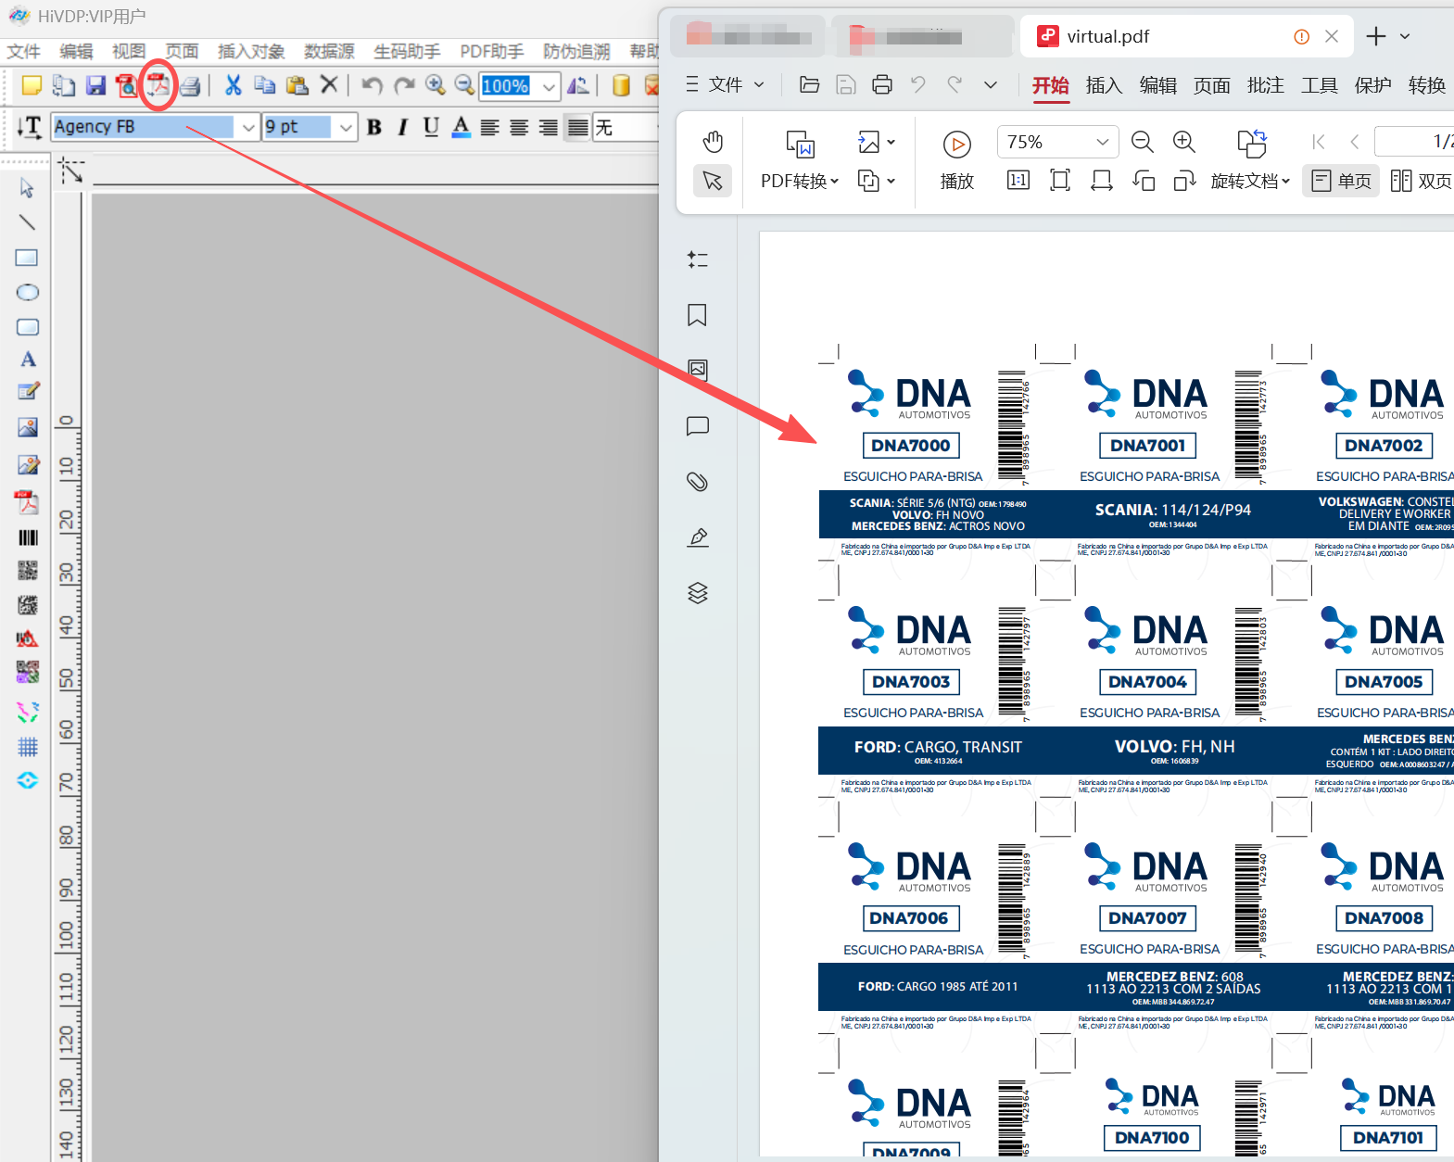Toggle italic text formatting
The width and height of the screenshot is (1454, 1162).
402,127
